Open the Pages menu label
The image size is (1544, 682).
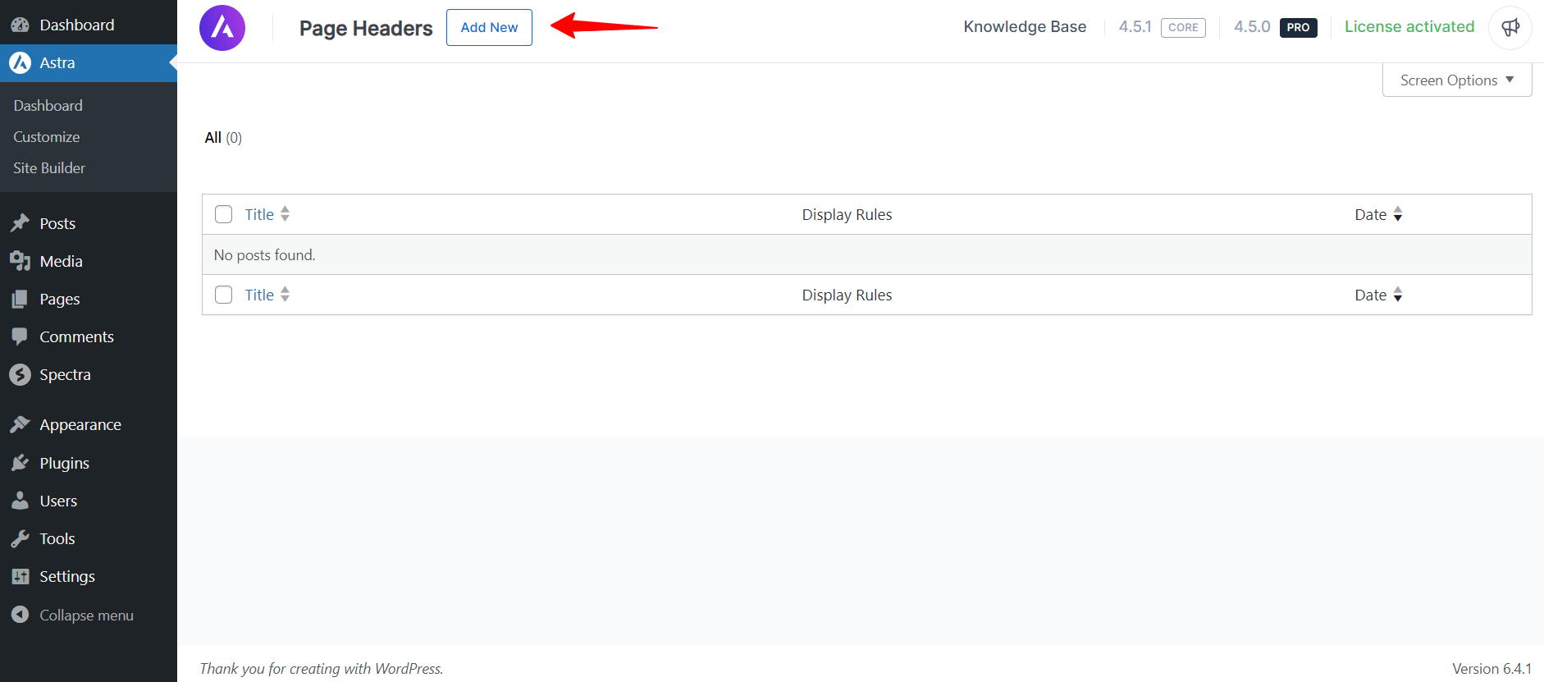[x=60, y=299]
